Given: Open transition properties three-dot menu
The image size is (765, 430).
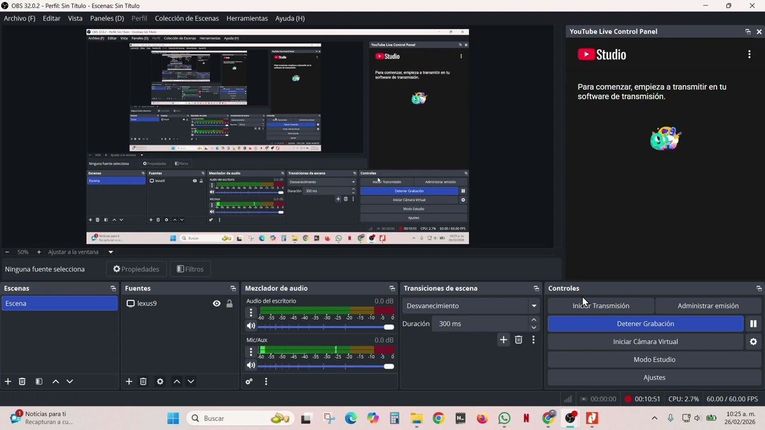Looking at the screenshot, I should pos(534,340).
